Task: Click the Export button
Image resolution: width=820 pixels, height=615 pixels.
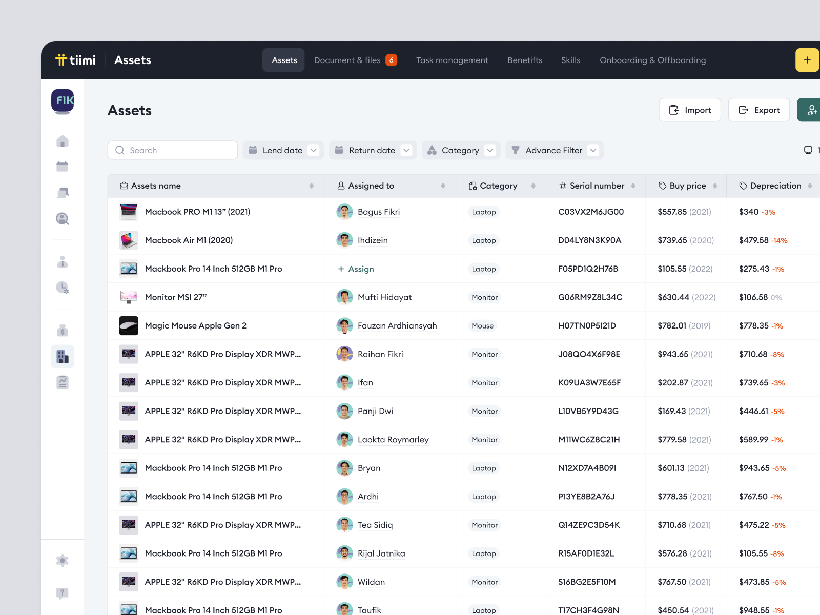Action: click(758, 110)
